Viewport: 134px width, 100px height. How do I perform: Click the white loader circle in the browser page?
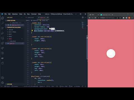click(x=111, y=54)
